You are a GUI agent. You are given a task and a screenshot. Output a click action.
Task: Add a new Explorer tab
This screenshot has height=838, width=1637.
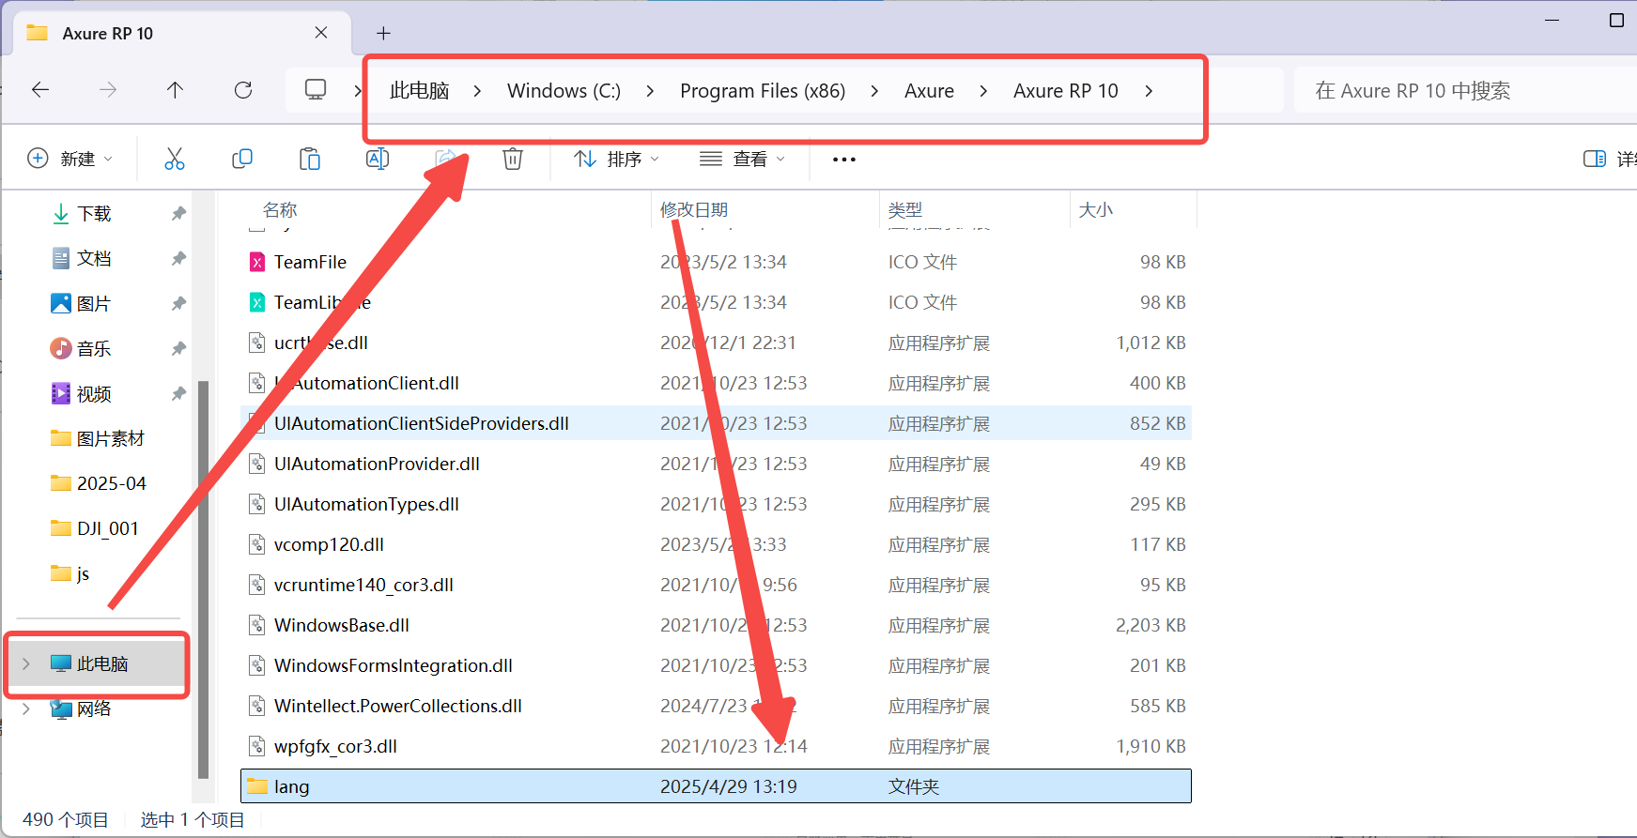(x=383, y=34)
